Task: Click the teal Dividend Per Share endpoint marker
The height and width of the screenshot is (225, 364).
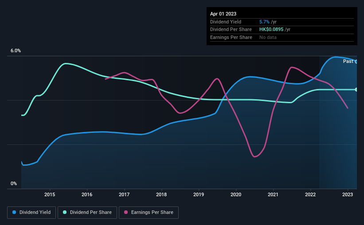Action: [x=356, y=89]
